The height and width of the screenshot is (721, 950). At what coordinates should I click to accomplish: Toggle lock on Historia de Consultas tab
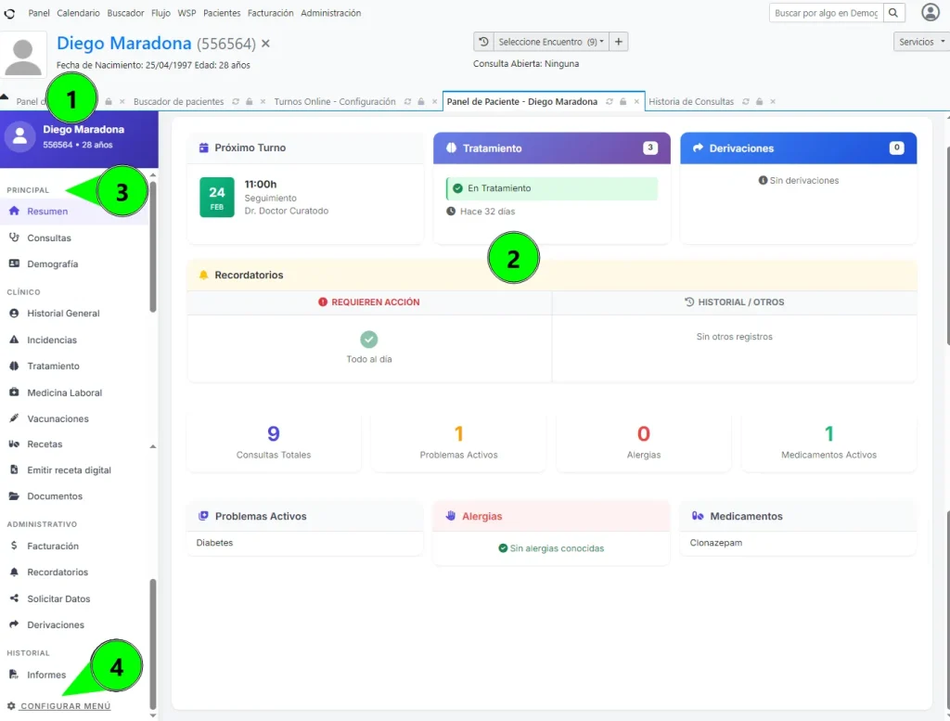pyautogui.click(x=759, y=102)
